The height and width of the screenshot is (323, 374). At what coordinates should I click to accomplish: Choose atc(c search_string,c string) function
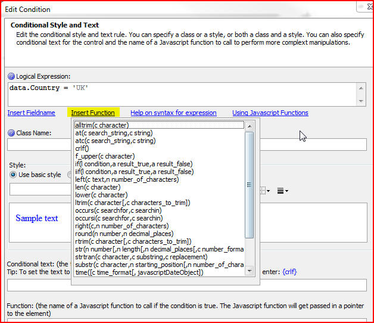point(159,141)
